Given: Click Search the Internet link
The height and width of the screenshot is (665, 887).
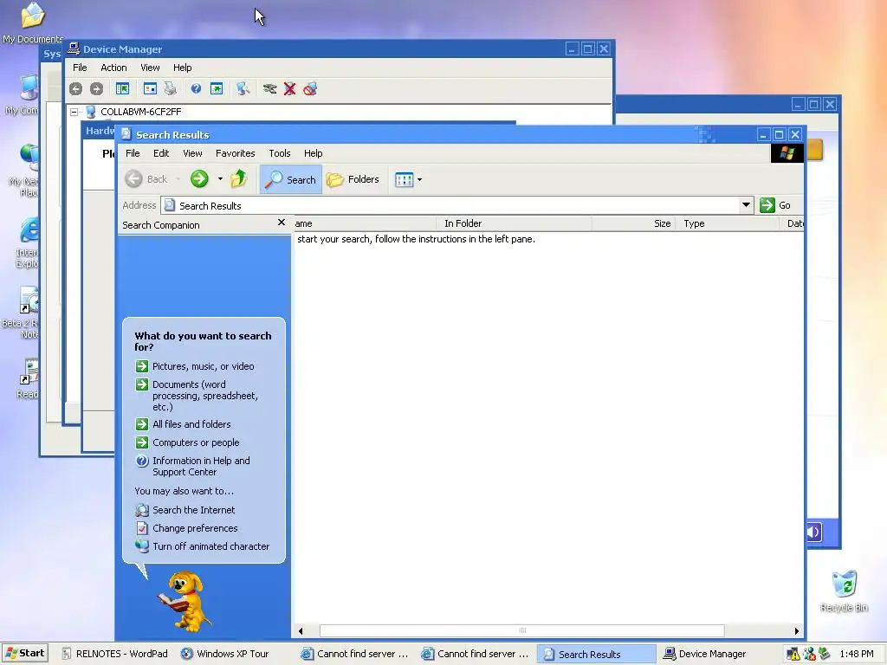Looking at the screenshot, I should [x=193, y=510].
